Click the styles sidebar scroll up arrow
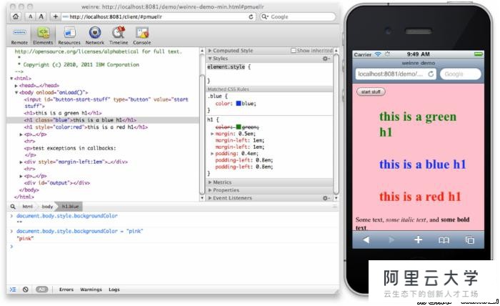Screen dimensions: 500x306 pyautogui.click(x=336, y=51)
